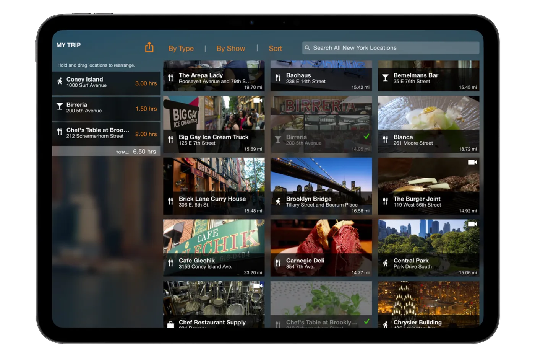This screenshot has width=535, height=357.
Task: Click shopping bag icon on Chef Restaurant Supply
Action: tap(170, 324)
